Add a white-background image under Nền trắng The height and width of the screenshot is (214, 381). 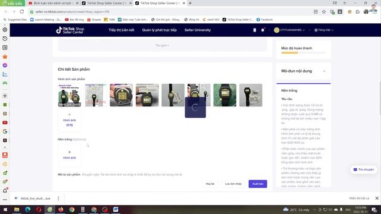pos(70,155)
